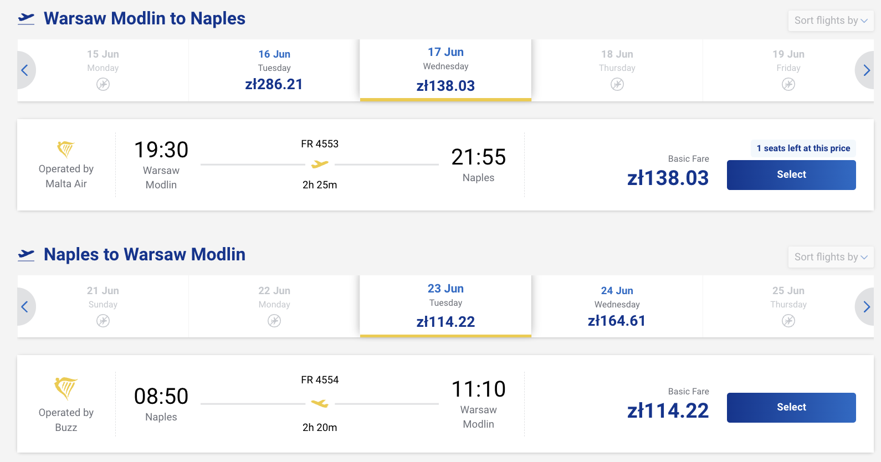Click the no-flight icon under 15 Jun
The image size is (881, 462).
point(103,84)
